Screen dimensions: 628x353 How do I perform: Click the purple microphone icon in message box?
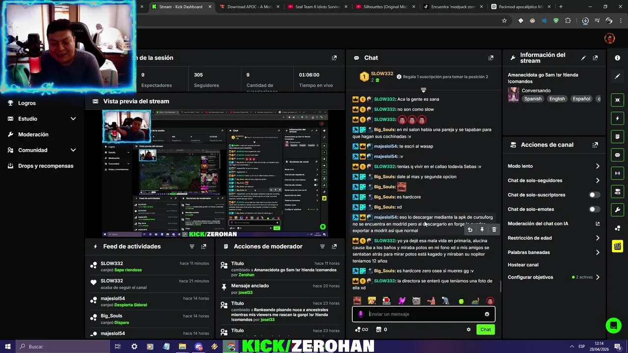pos(361,314)
